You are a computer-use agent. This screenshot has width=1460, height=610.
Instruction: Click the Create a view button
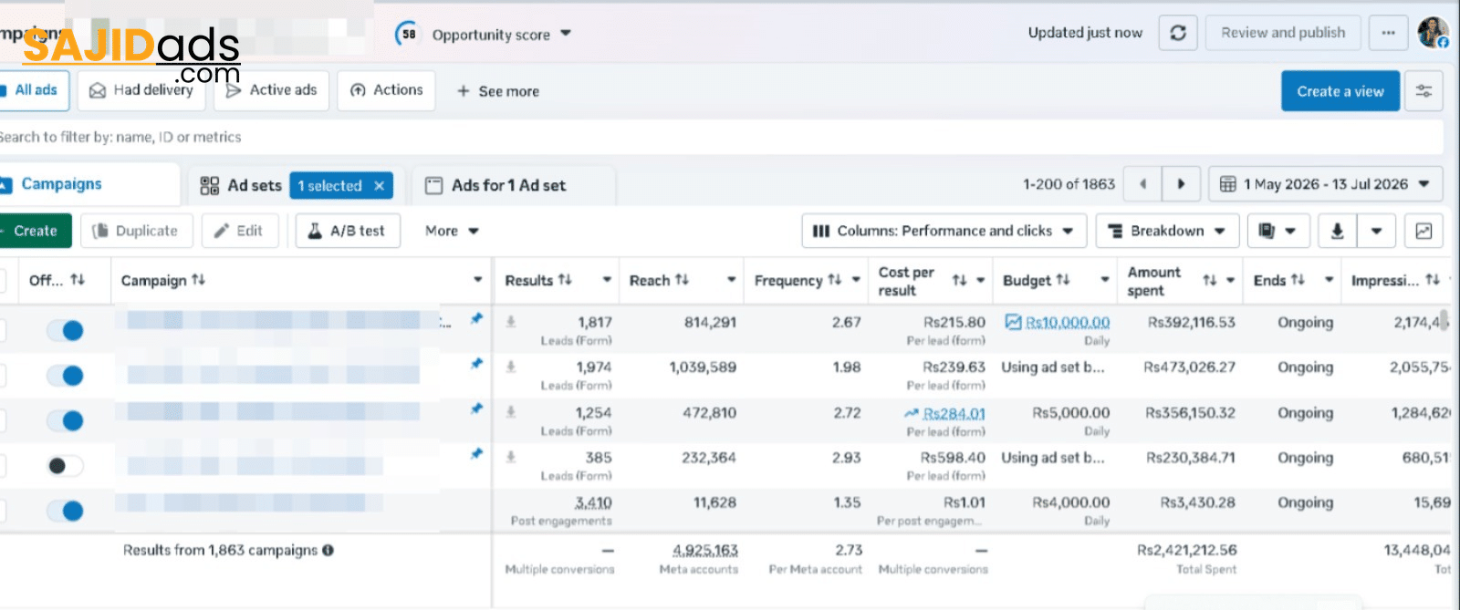[1340, 91]
